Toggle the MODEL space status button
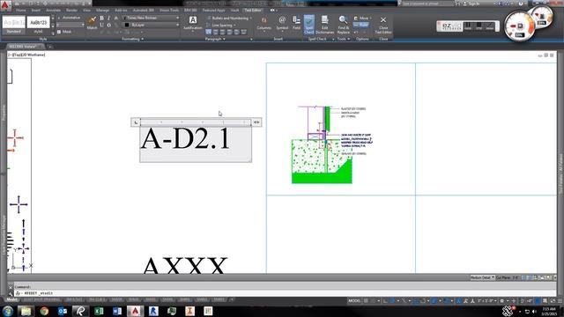 click(354, 301)
